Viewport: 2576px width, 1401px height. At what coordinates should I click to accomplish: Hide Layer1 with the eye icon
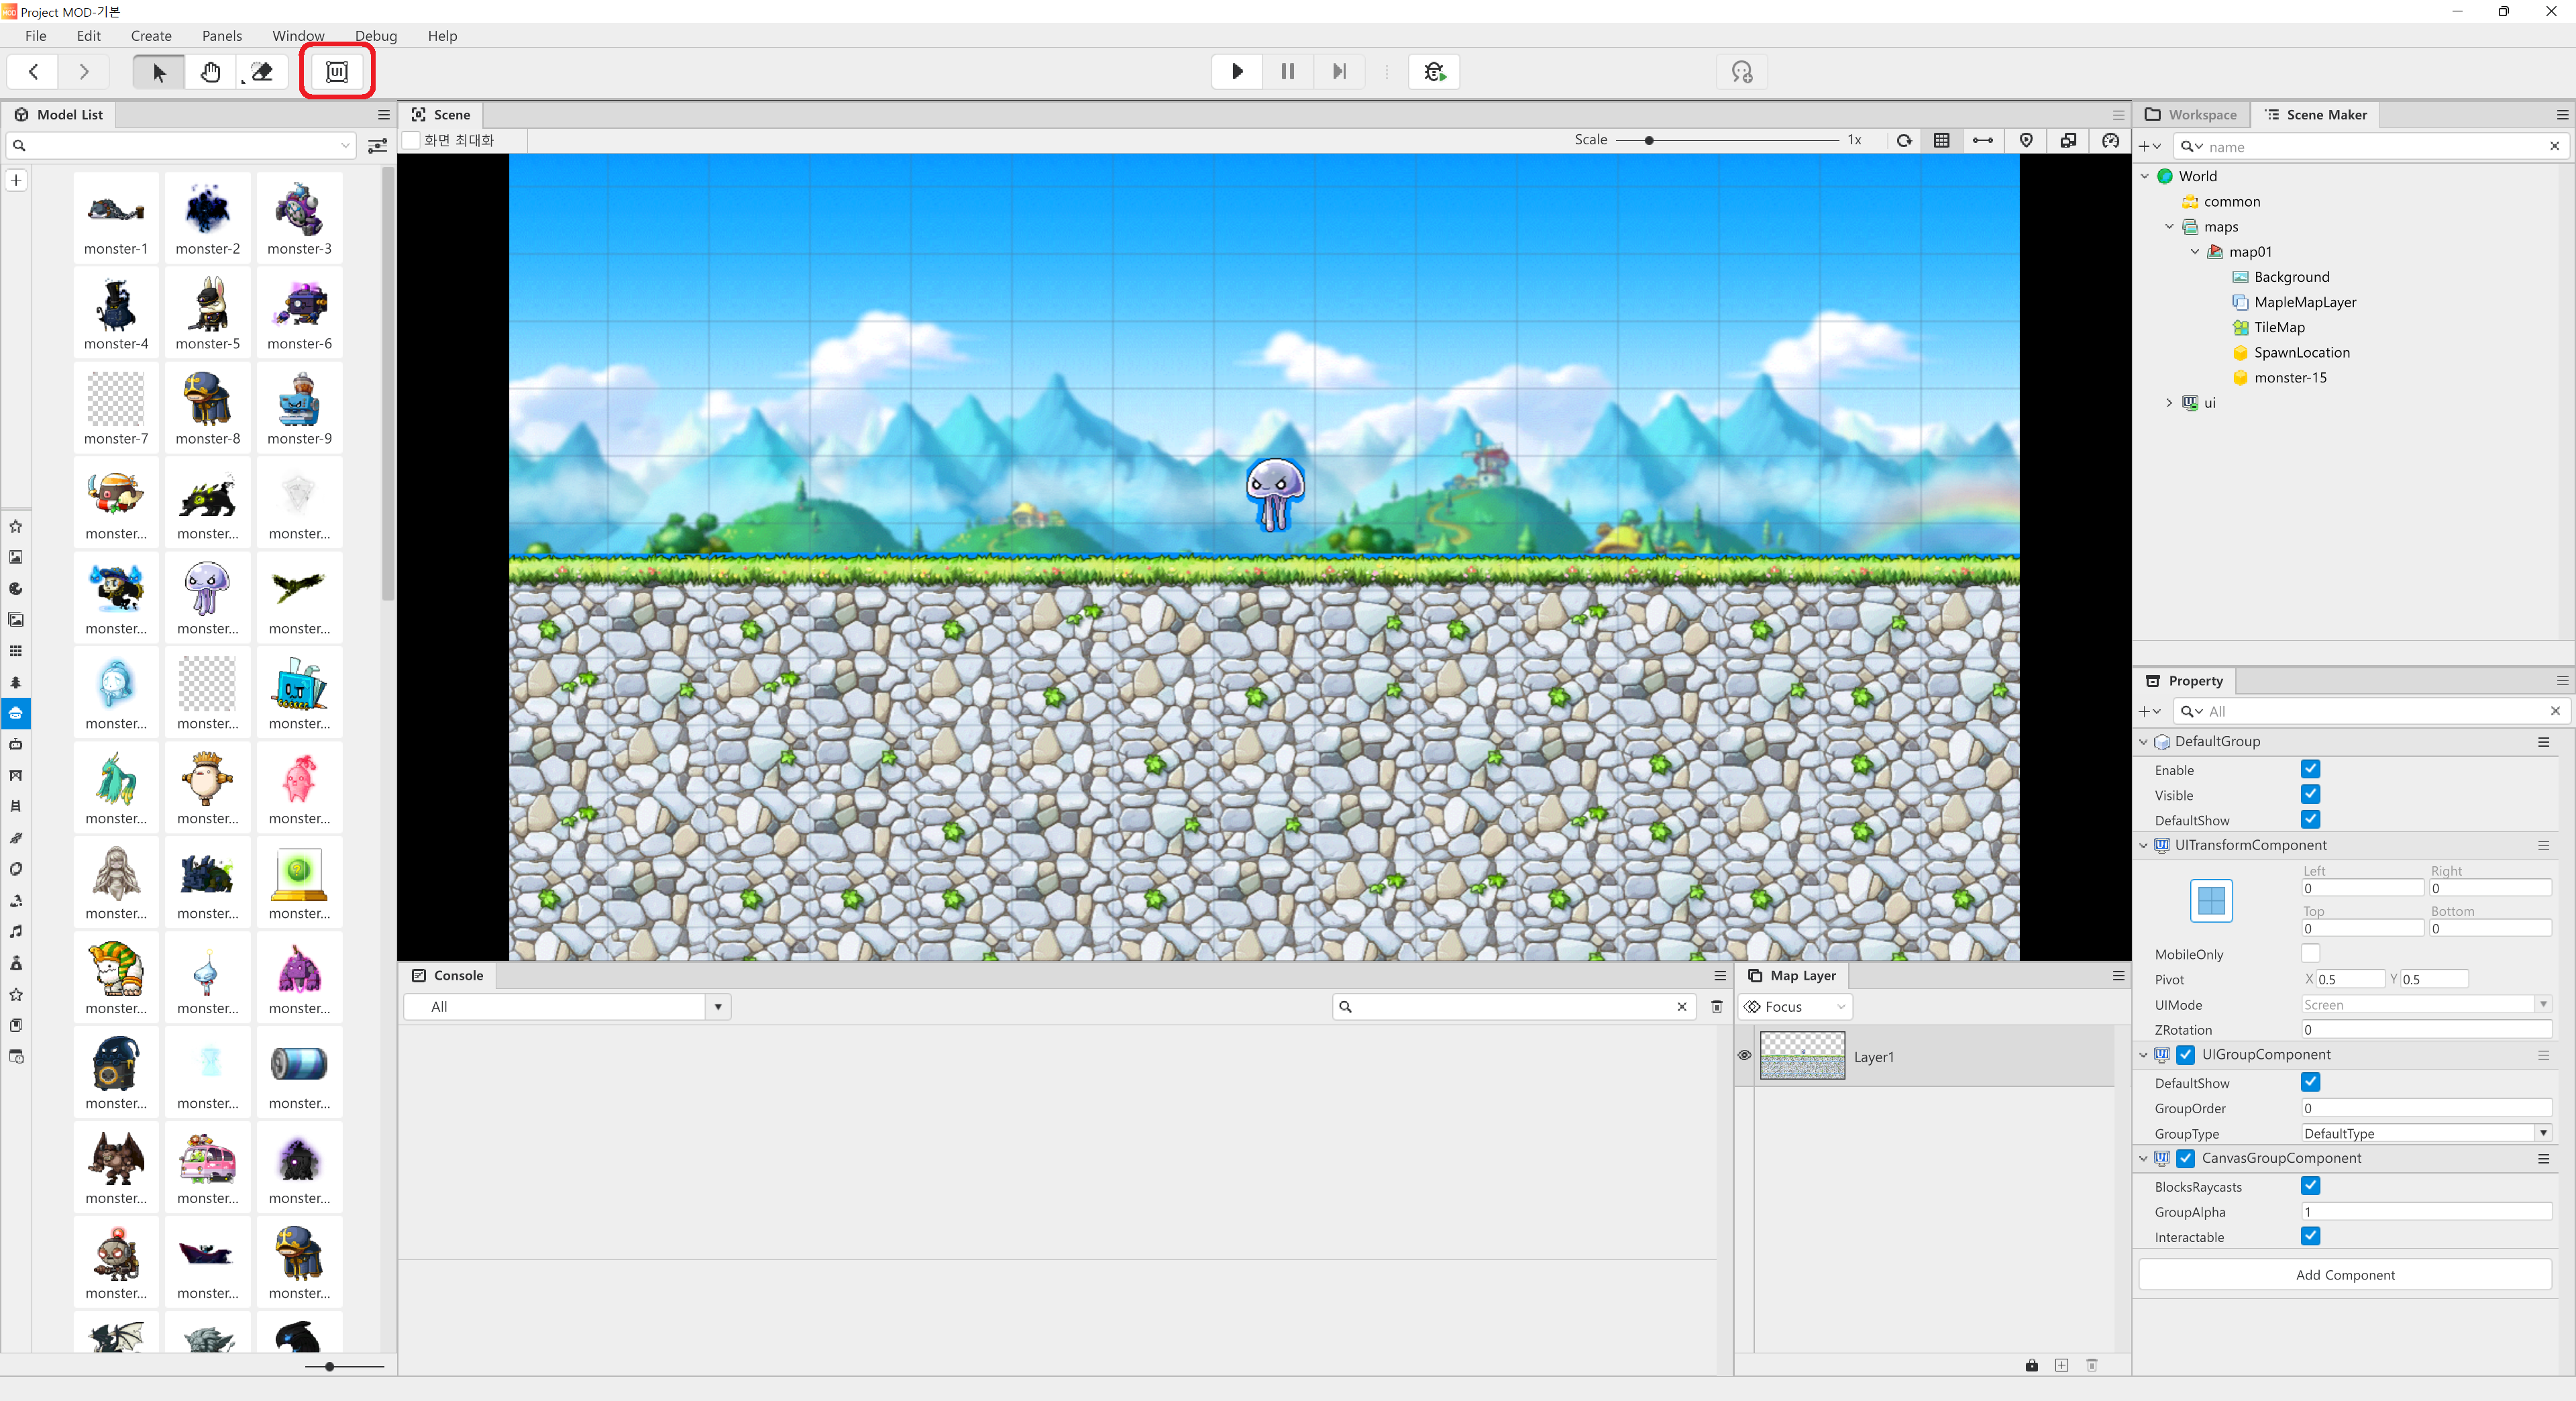pyautogui.click(x=1744, y=1056)
